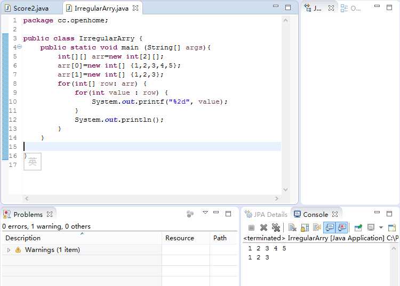Switch to the Score2.java editor tab

[27, 9]
